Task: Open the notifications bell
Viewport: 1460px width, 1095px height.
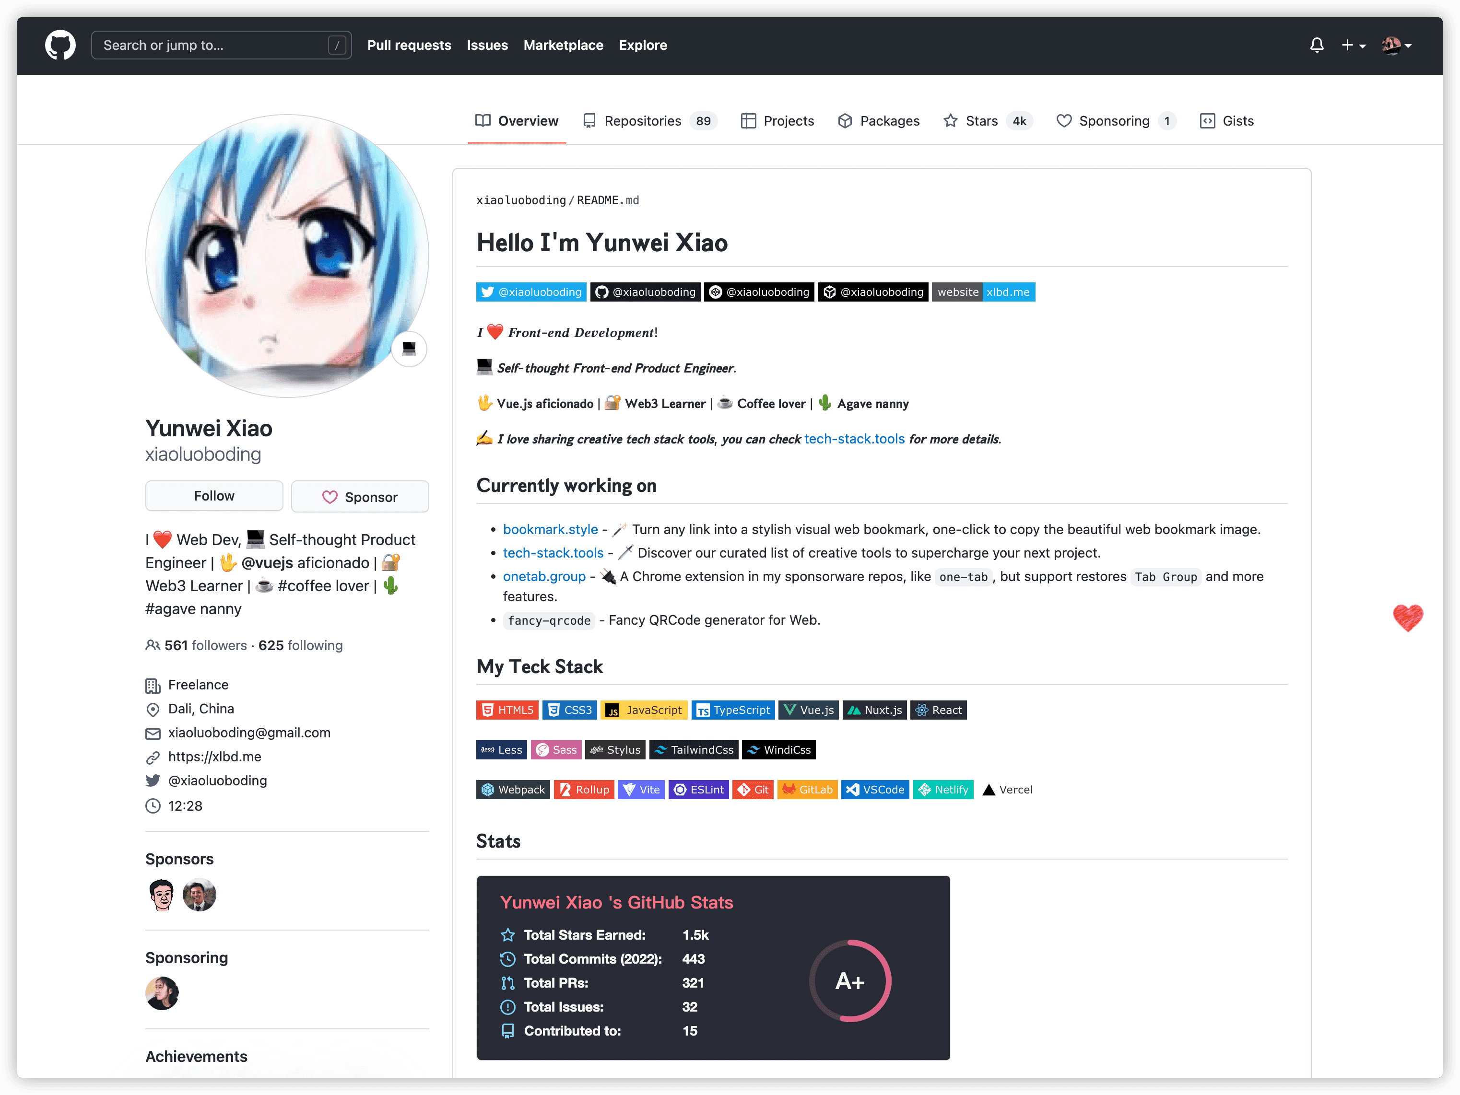Action: coord(1316,46)
